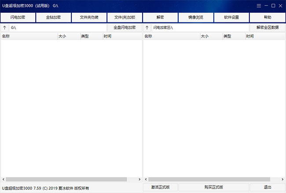
Task: Sort right pane by 名称 column
Action: click(172, 36)
